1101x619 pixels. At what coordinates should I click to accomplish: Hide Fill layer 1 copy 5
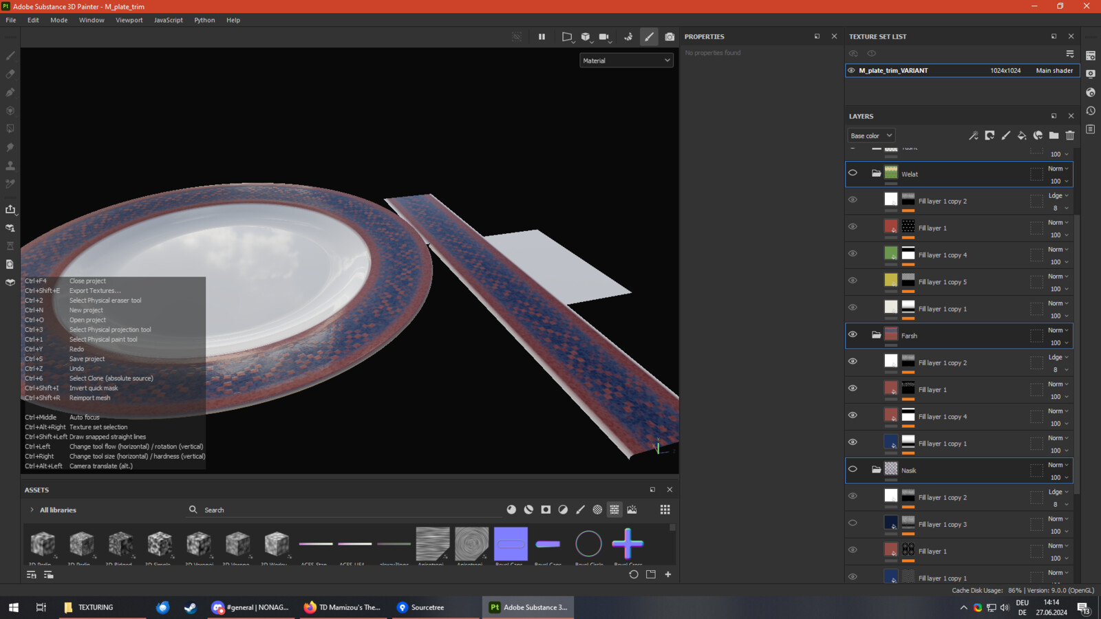853,281
